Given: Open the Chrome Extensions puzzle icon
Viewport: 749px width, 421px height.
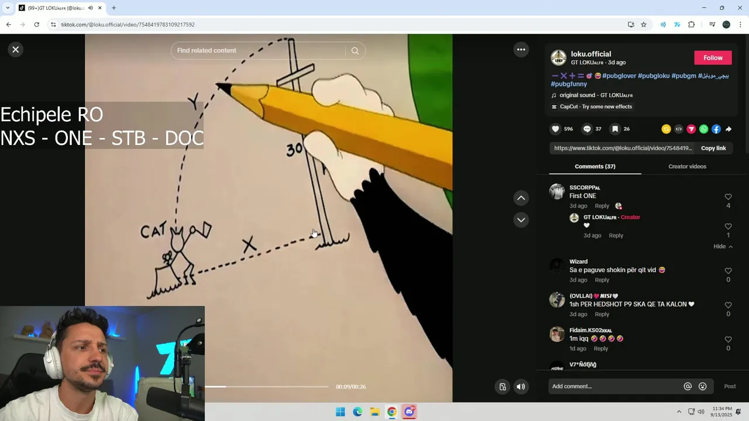Looking at the screenshot, I should tap(692, 25).
